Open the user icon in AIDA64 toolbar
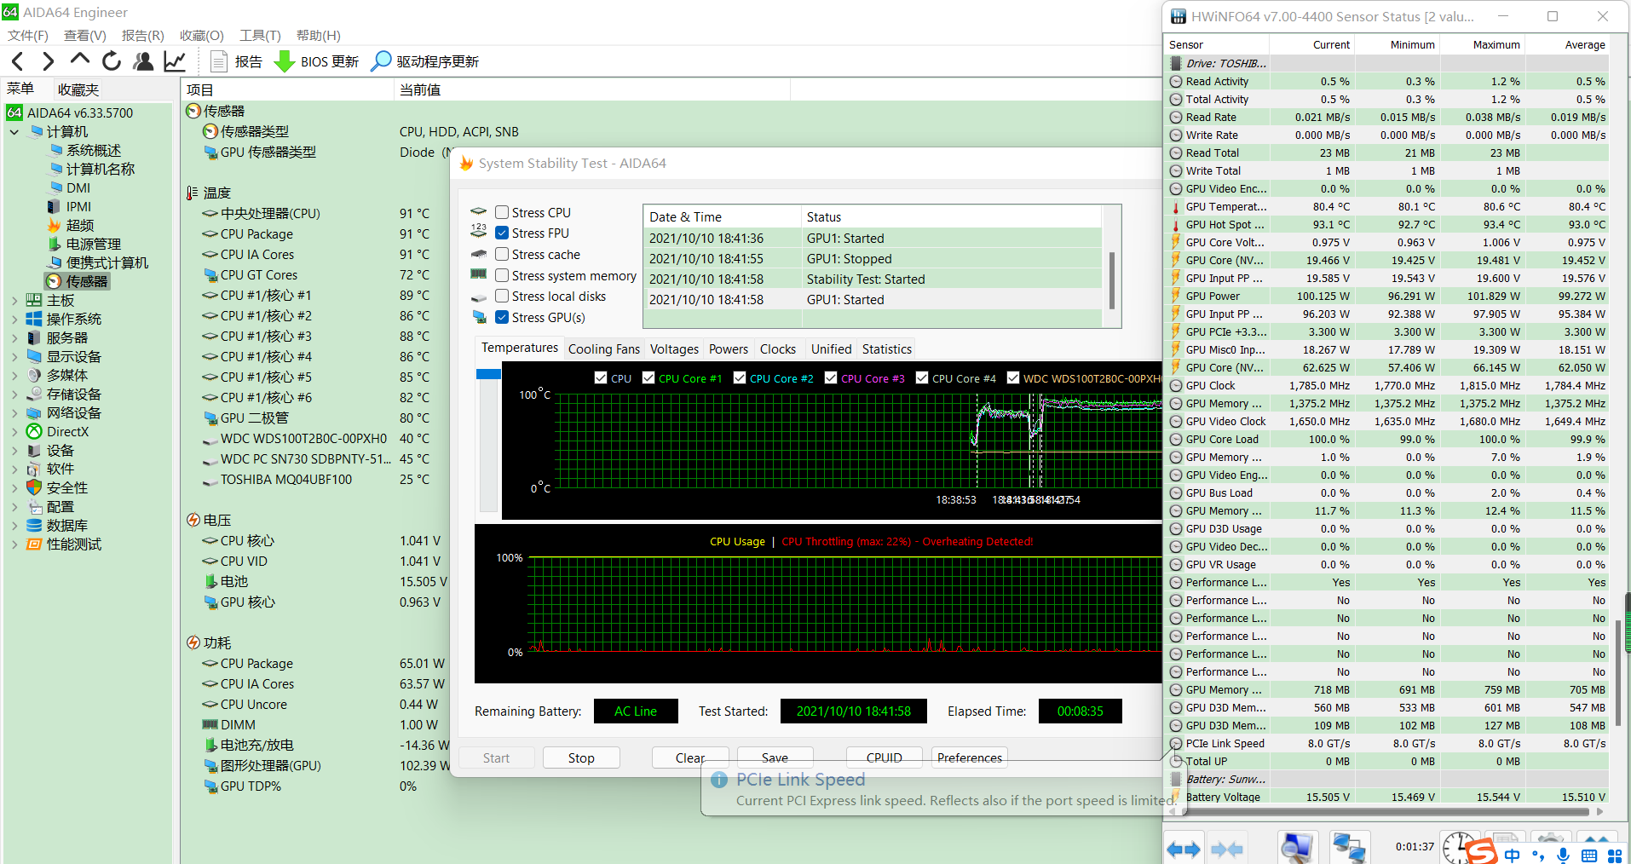 tap(143, 61)
